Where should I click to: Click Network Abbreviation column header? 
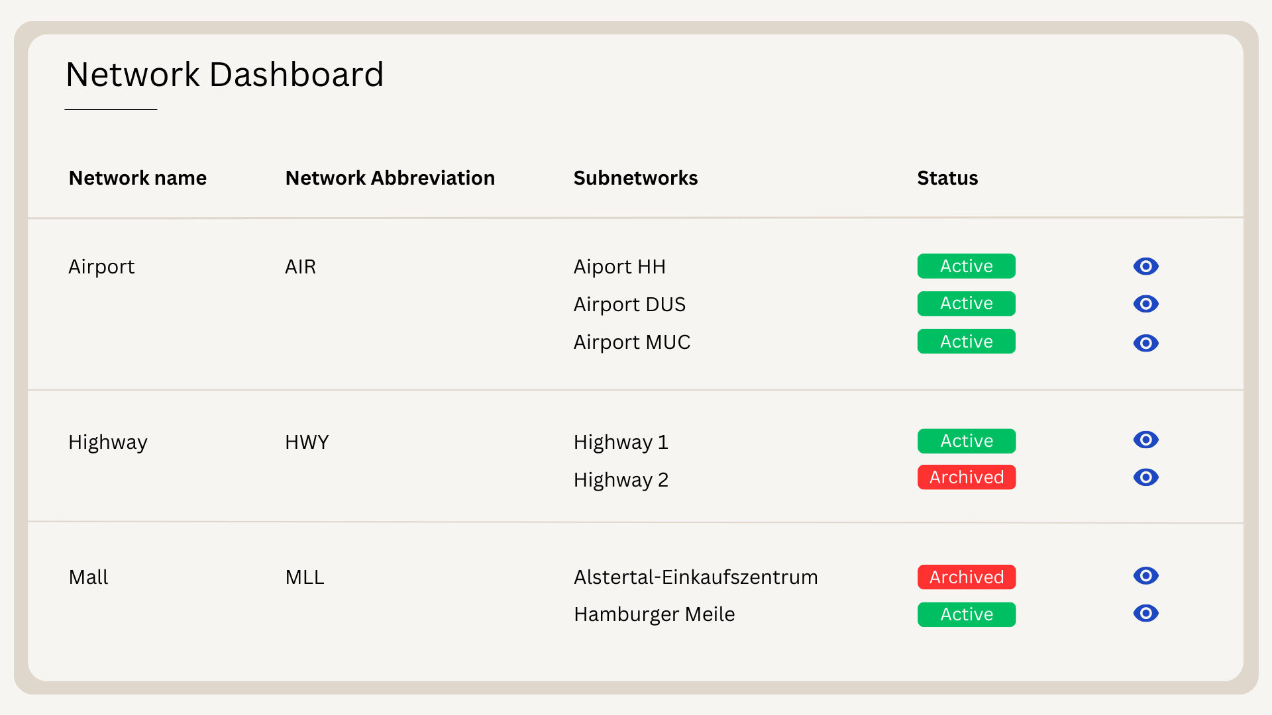(390, 178)
